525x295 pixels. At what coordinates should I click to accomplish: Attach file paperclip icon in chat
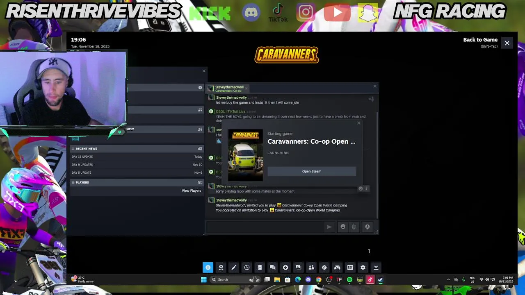[x=354, y=227]
